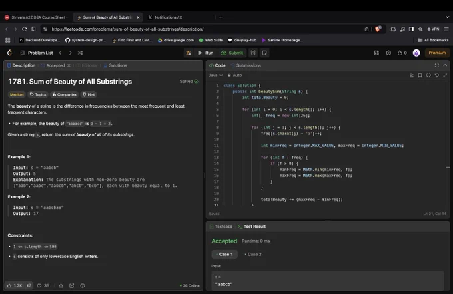This screenshot has height=294, width=453.
Task: Click the address bar URL
Action: click(127, 29)
